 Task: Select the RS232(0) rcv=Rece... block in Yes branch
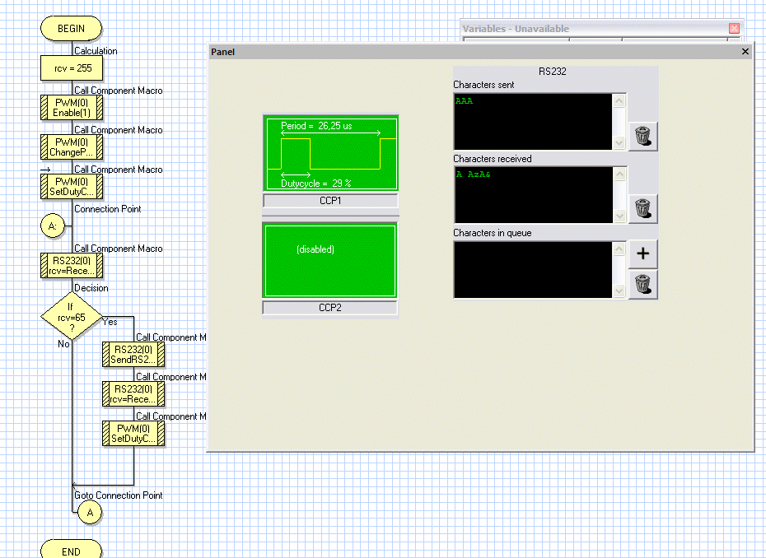133,394
